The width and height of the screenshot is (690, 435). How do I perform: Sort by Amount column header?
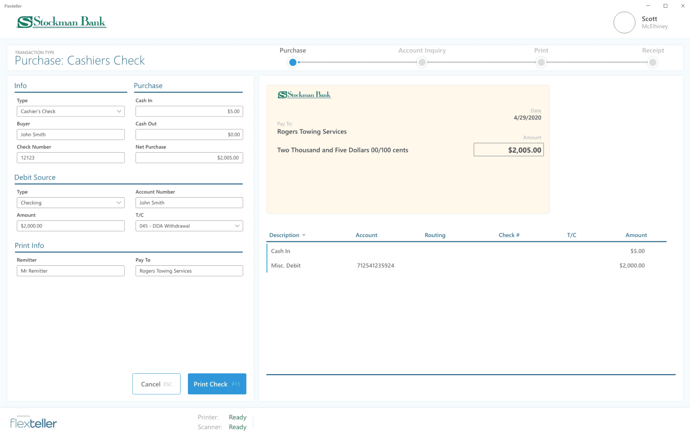[636, 235]
